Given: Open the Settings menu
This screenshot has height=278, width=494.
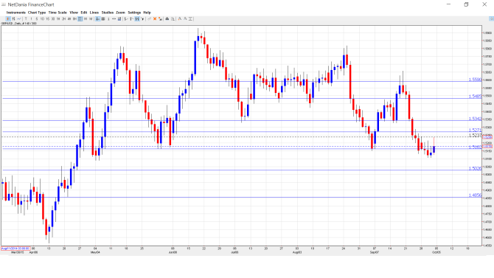Looking at the screenshot, I should point(134,13).
